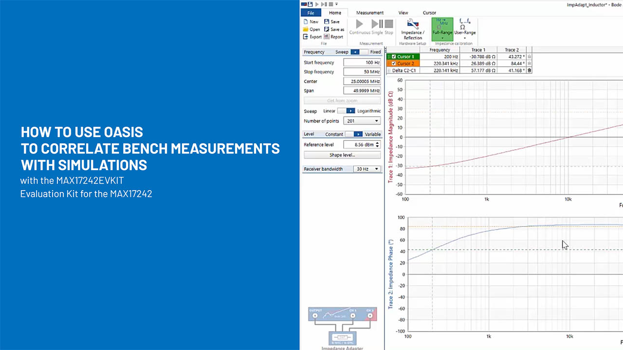Switch Level toggle between Constant and Variable
This screenshot has height=350, width=623.
[354, 134]
